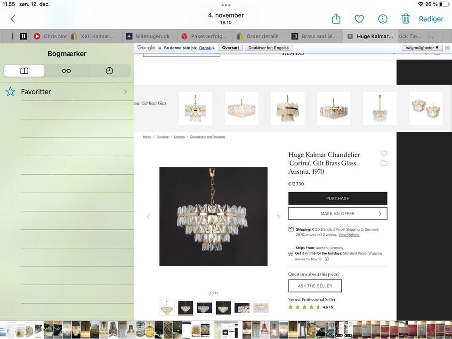Image resolution: width=452 pixels, height=339 pixels.
Task: Show previous product image arrow
Action: pyautogui.click(x=148, y=217)
